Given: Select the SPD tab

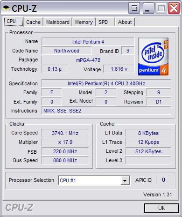Looking at the screenshot, I should pyautogui.click(x=105, y=22).
